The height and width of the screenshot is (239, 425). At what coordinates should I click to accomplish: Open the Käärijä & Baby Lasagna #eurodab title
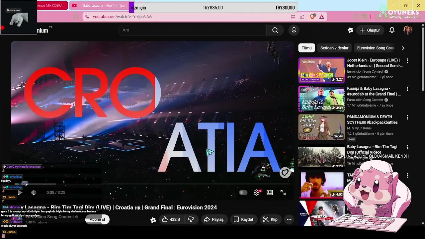point(374,91)
